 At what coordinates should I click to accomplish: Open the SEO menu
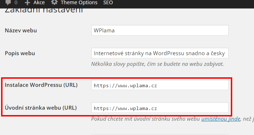[x=108, y=2]
